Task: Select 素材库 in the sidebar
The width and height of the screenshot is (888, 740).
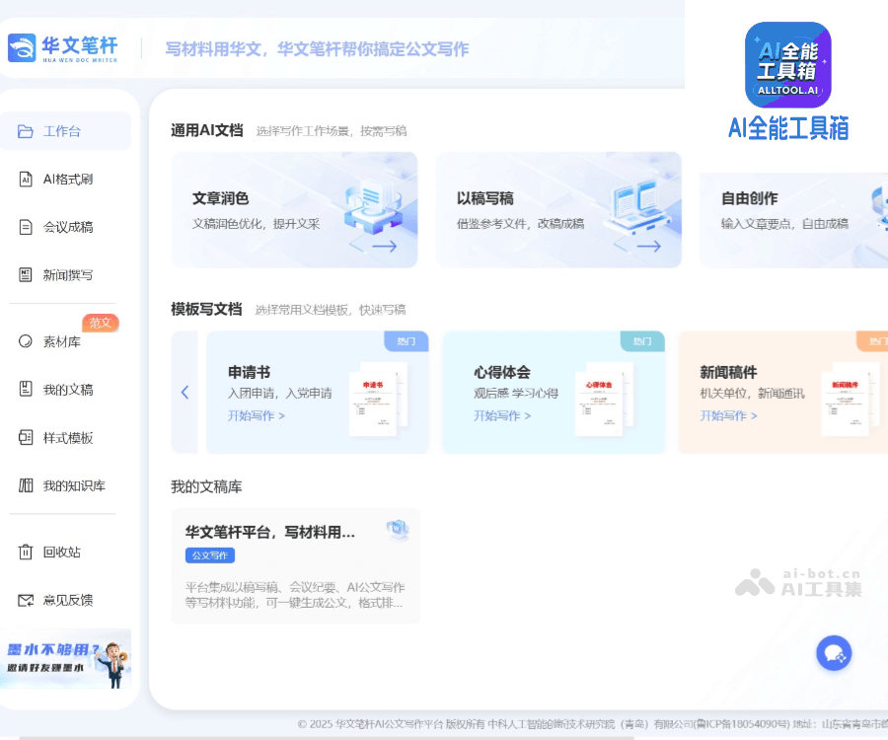Action: coord(66,341)
